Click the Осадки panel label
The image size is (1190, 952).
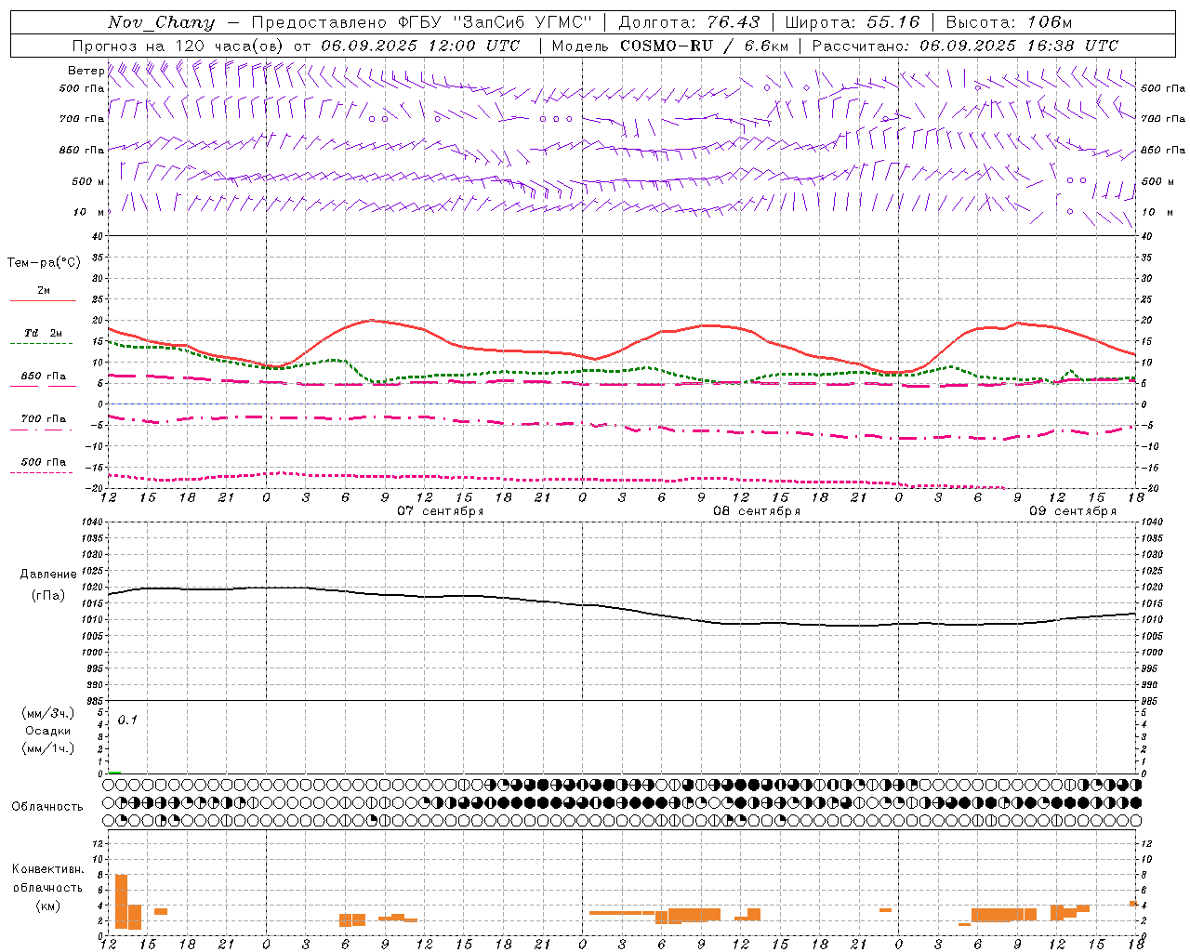[x=48, y=731]
